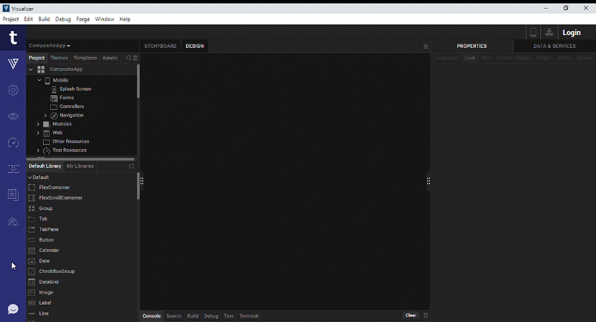Select the Splash Screen tree item
The width and height of the screenshot is (596, 322).
[75, 89]
